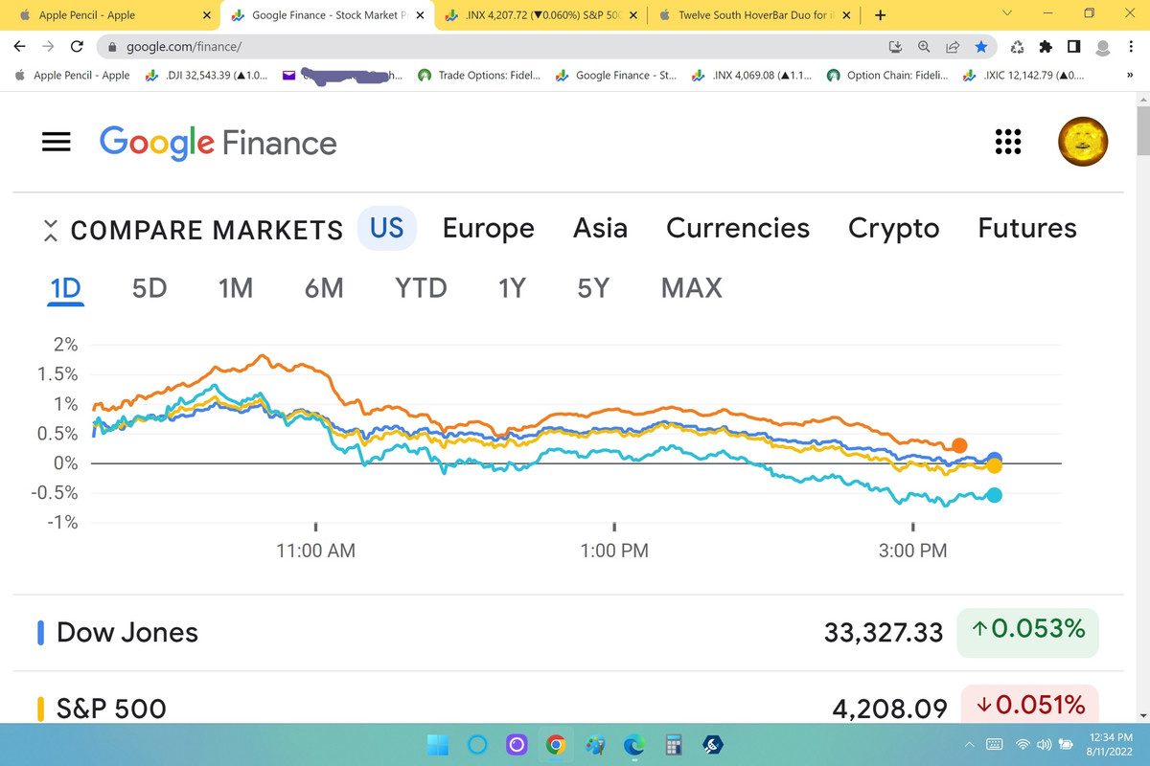Show hidden system tray icons
1150x766 pixels.
pos(969,744)
